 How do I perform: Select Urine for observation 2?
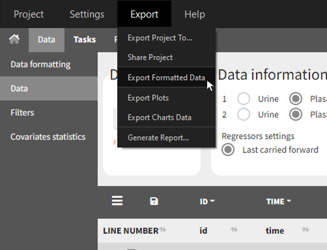(x=244, y=115)
